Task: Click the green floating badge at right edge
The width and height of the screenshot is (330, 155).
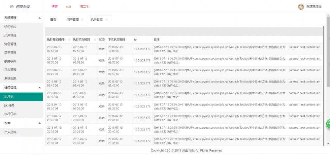Action: point(328,124)
